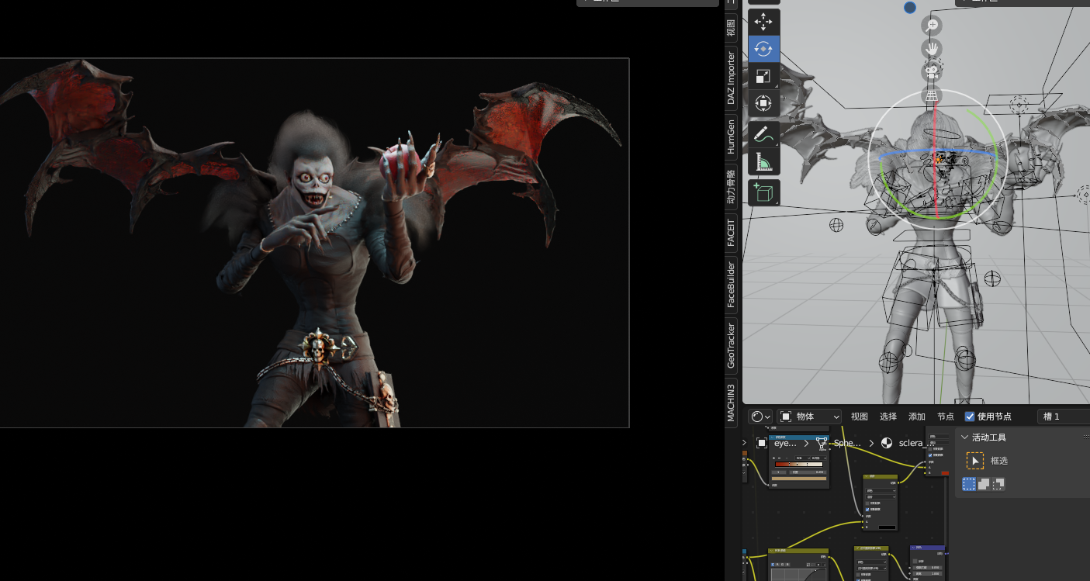Choose the Scale tool
This screenshot has height=581, width=1090.
pyautogui.click(x=763, y=75)
